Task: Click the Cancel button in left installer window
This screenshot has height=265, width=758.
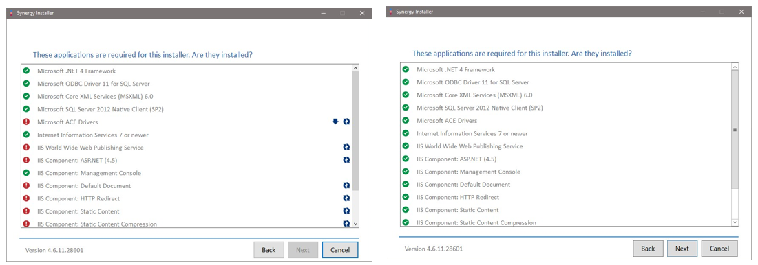Action: (340, 250)
